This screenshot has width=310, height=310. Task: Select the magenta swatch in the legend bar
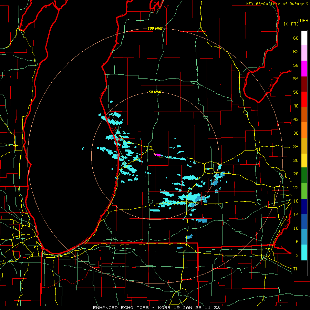[x=304, y=69]
